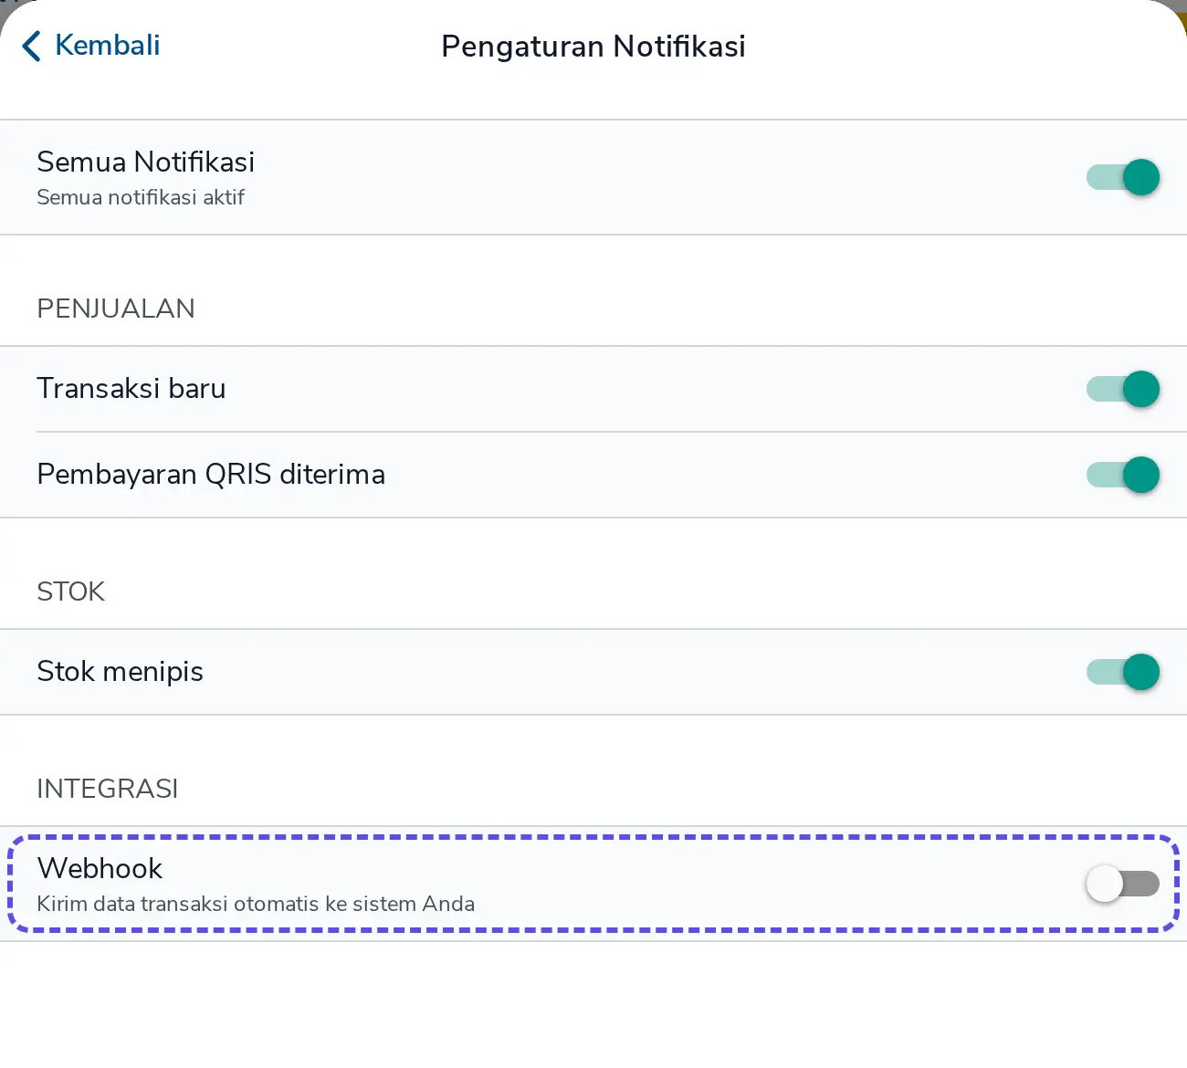Click the Pengaturan Notifikasi page title
1187x1068 pixels.
tap(593, 47)
